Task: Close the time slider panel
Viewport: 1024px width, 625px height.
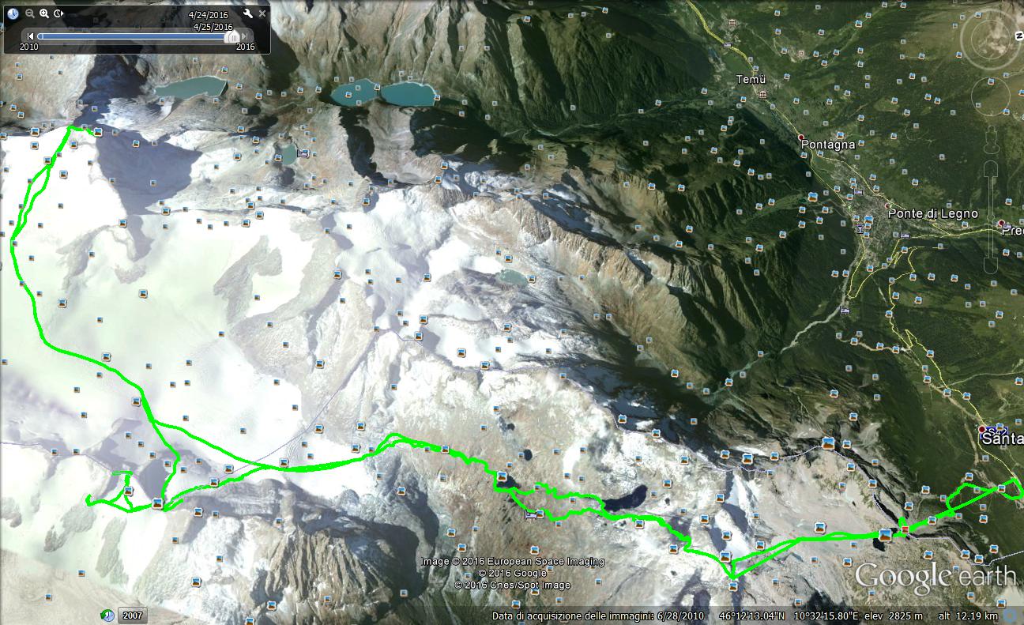Action: tap(263, 13)
